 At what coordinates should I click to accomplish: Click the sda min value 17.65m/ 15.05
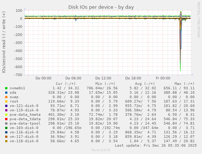[x=103, y=93]
